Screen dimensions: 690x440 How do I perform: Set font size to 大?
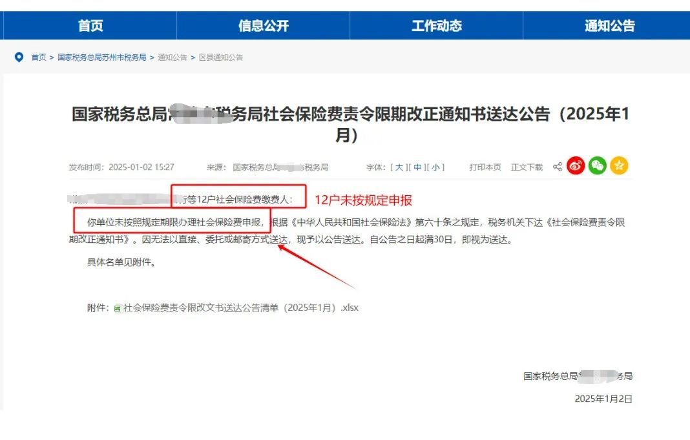tap(399, 167)
